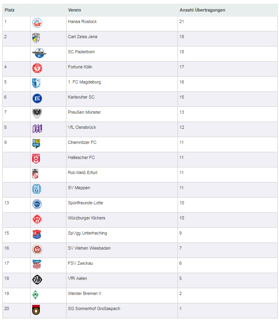Click the Preußen Münster eagle crest
Image resolution: width=279 pixels, height=320 pixels.
(37, 113)
